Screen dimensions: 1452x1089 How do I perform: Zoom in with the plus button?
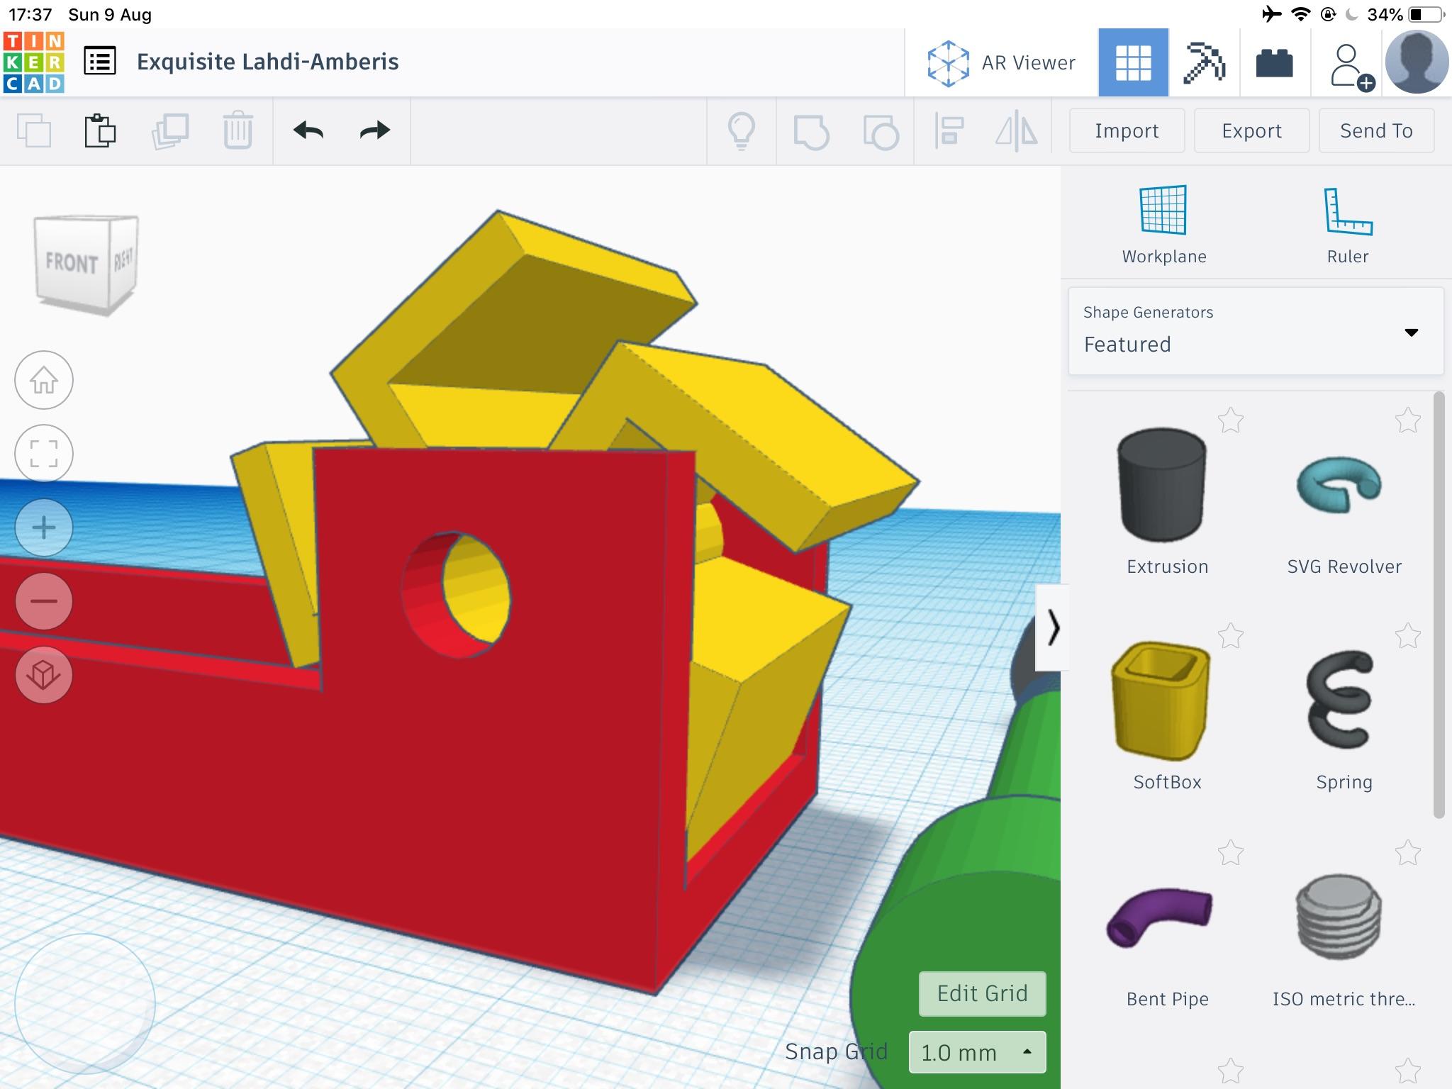(44, 527)
